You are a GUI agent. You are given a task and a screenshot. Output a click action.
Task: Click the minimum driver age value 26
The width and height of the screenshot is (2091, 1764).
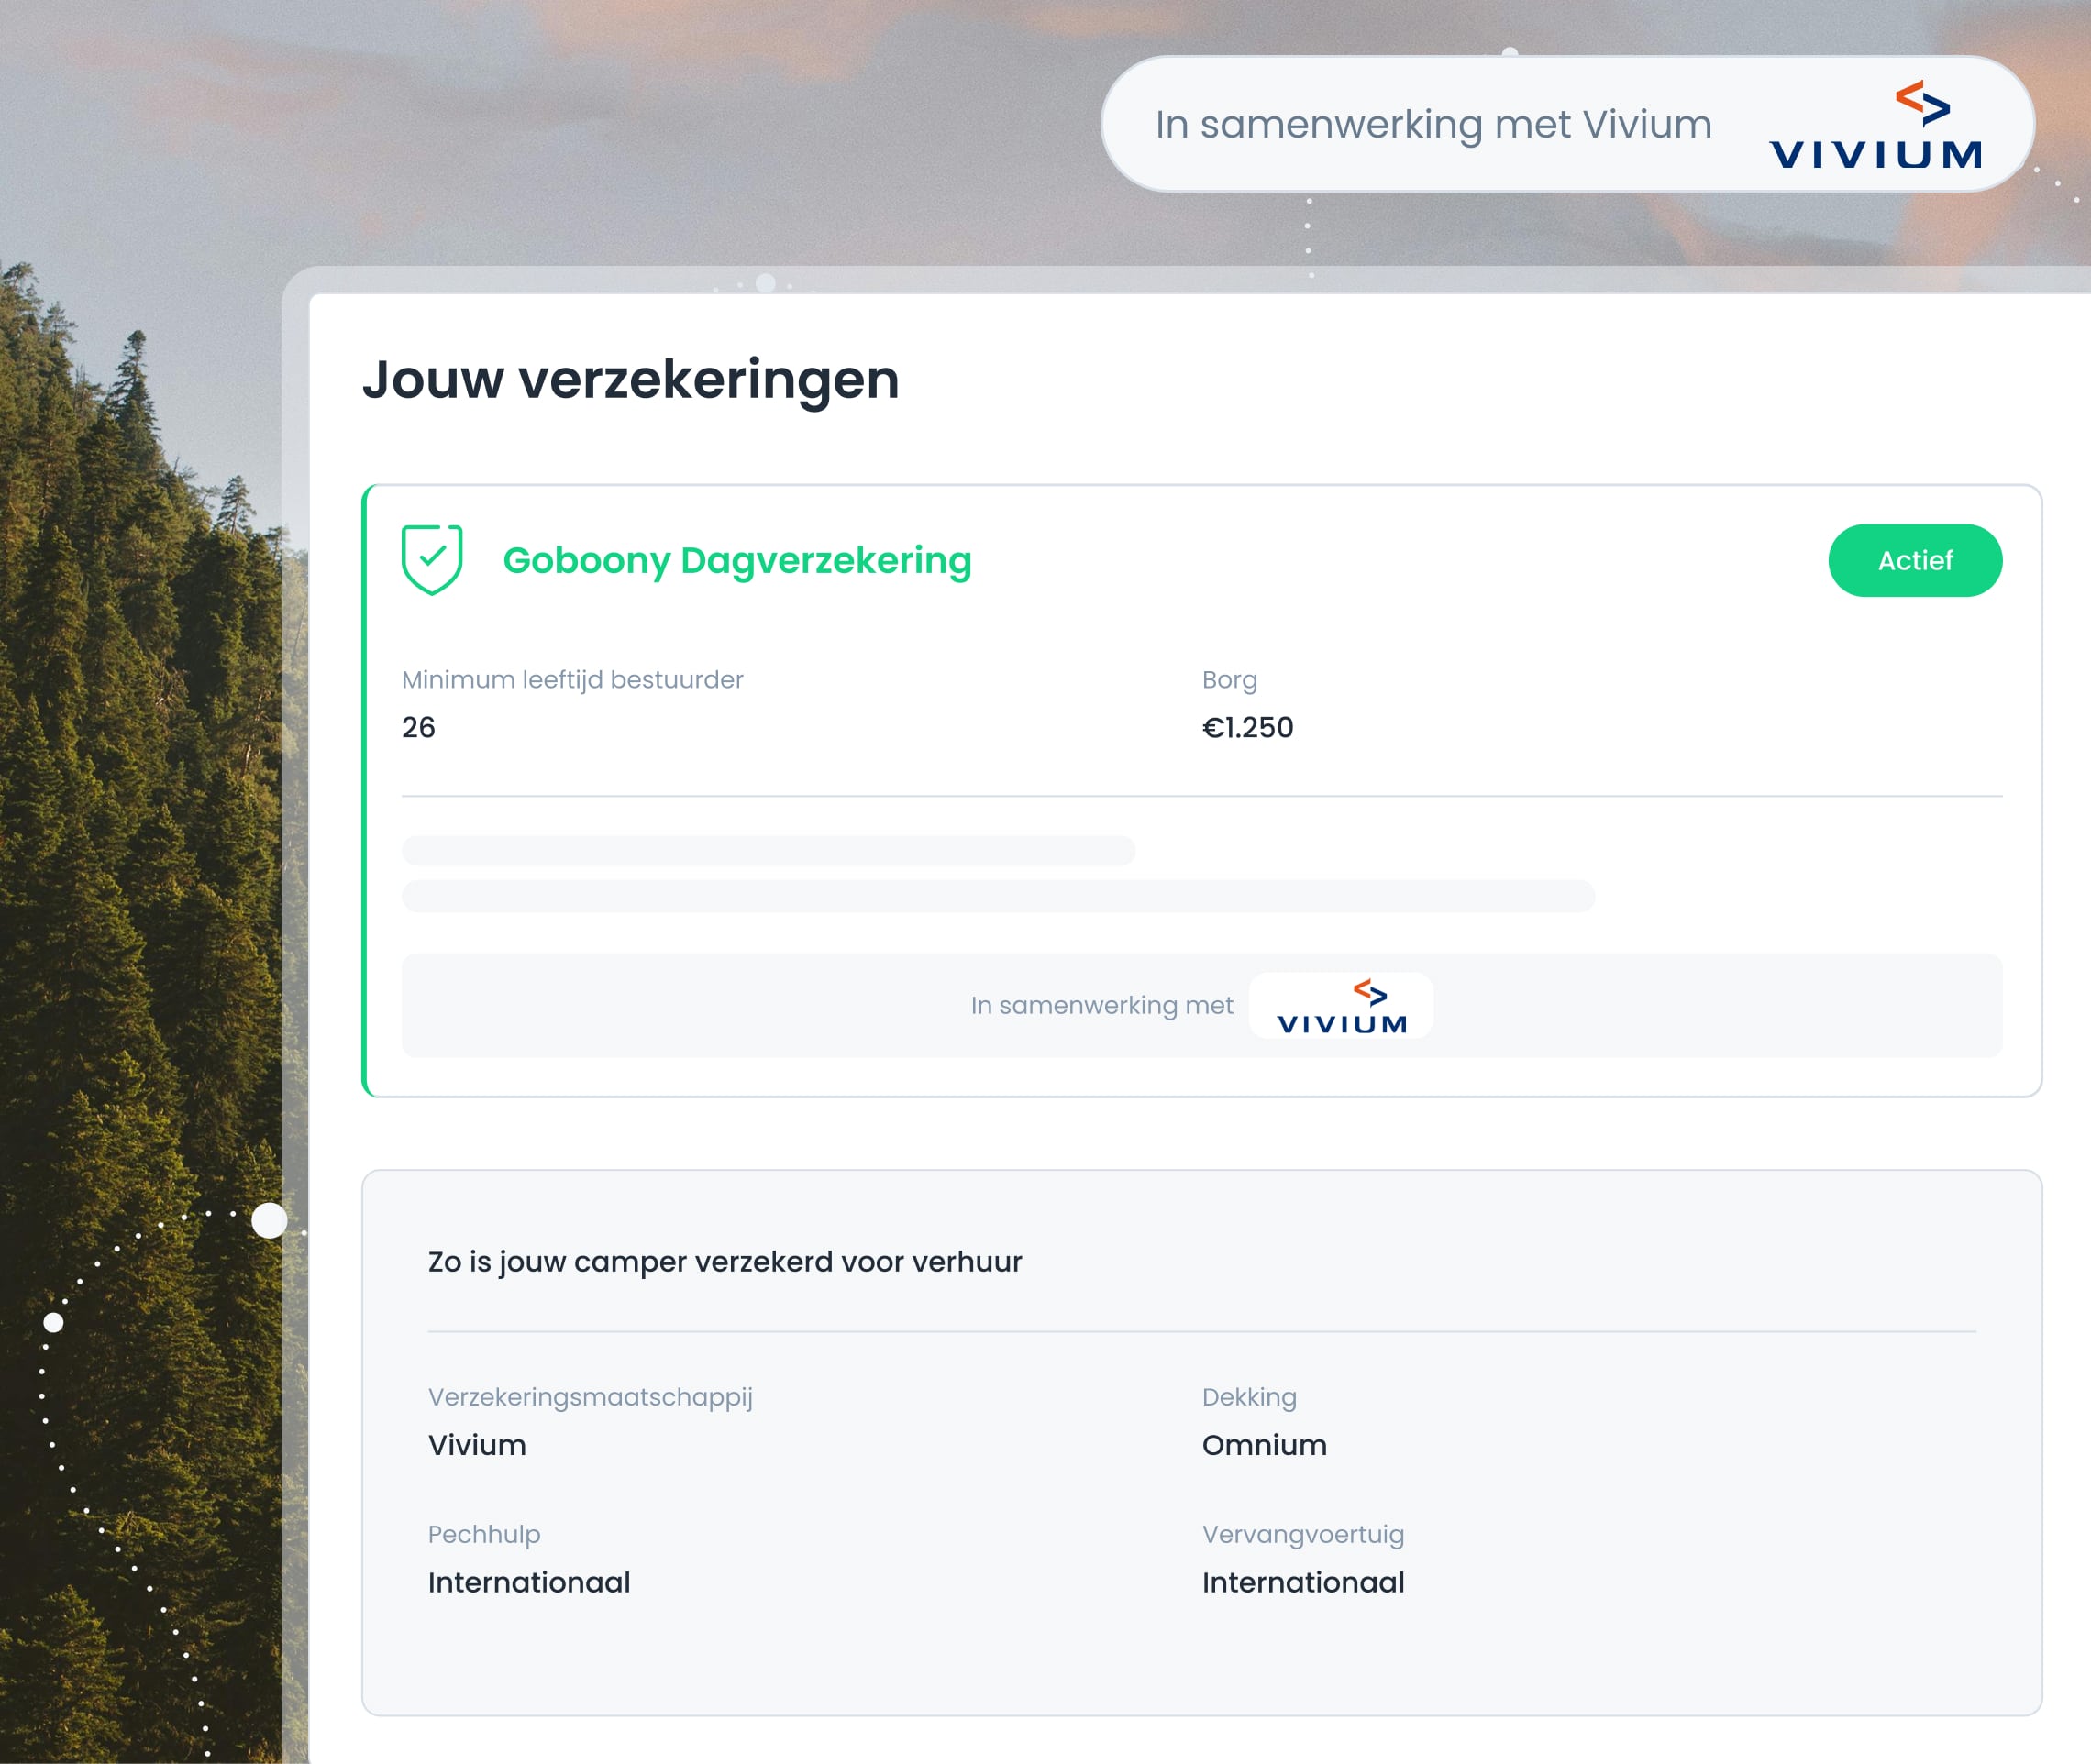(418, 727)
